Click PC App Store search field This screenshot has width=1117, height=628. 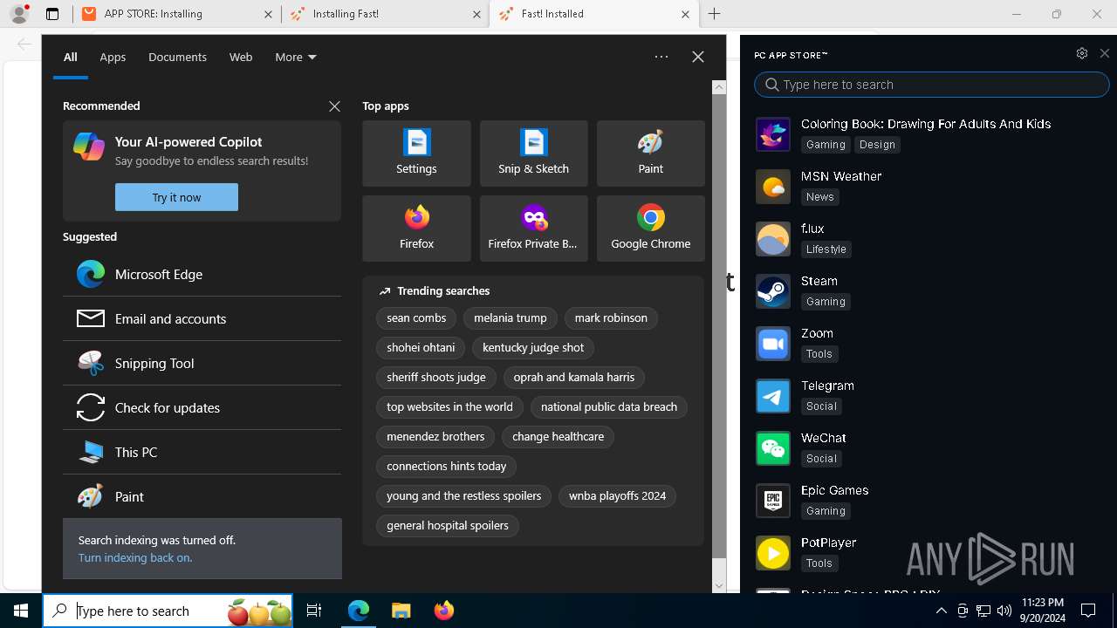pos(931,85)
